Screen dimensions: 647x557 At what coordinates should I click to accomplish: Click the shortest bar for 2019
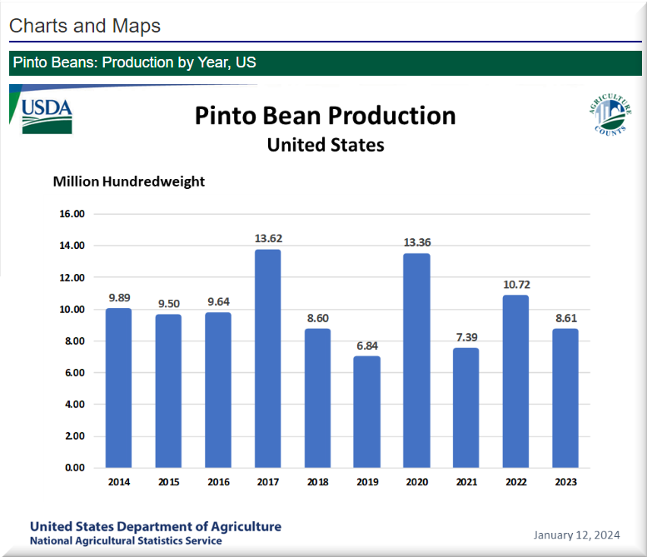point(367,411)
